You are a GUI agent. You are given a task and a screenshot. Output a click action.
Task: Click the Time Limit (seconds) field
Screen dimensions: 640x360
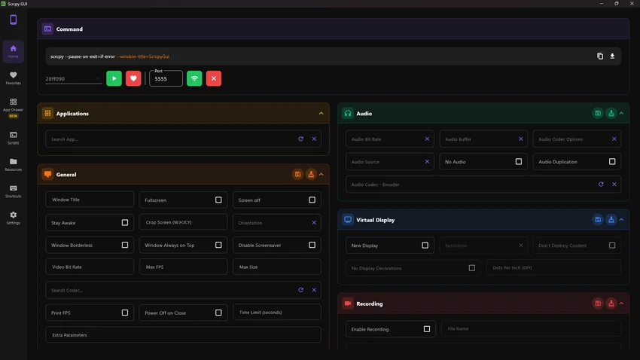tap(277, 313)
